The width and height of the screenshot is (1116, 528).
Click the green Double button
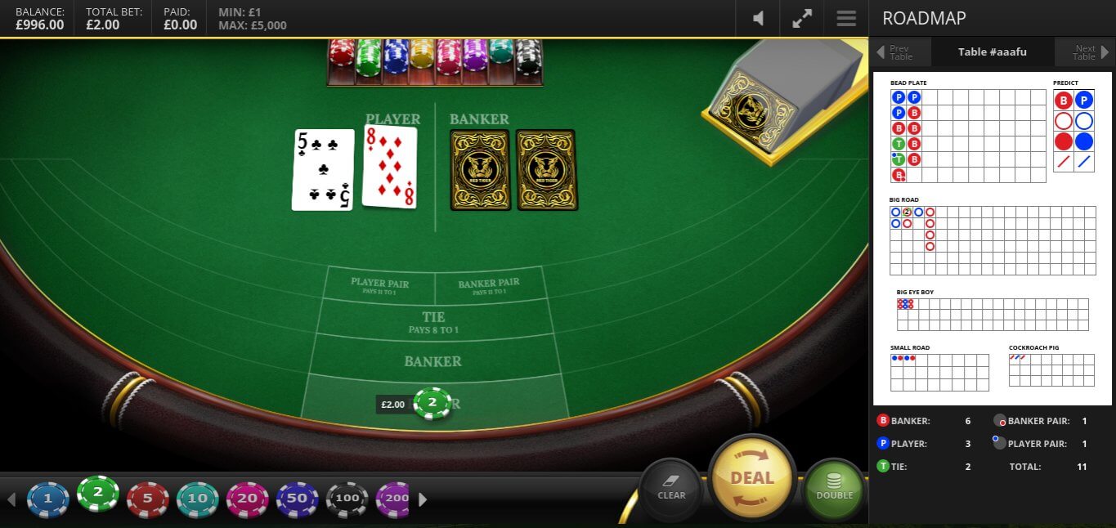pyautogui.click(x=834, y=489)
